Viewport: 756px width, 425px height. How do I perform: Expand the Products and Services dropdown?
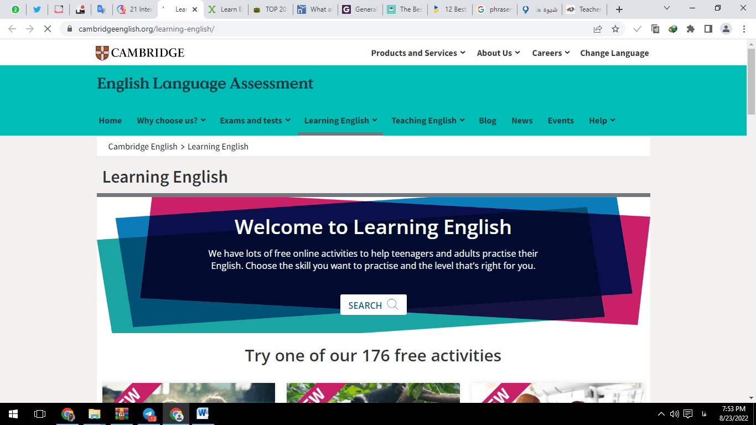click(x=420, y=53)
